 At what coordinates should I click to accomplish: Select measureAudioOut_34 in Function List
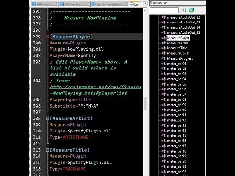click(184, 27)
